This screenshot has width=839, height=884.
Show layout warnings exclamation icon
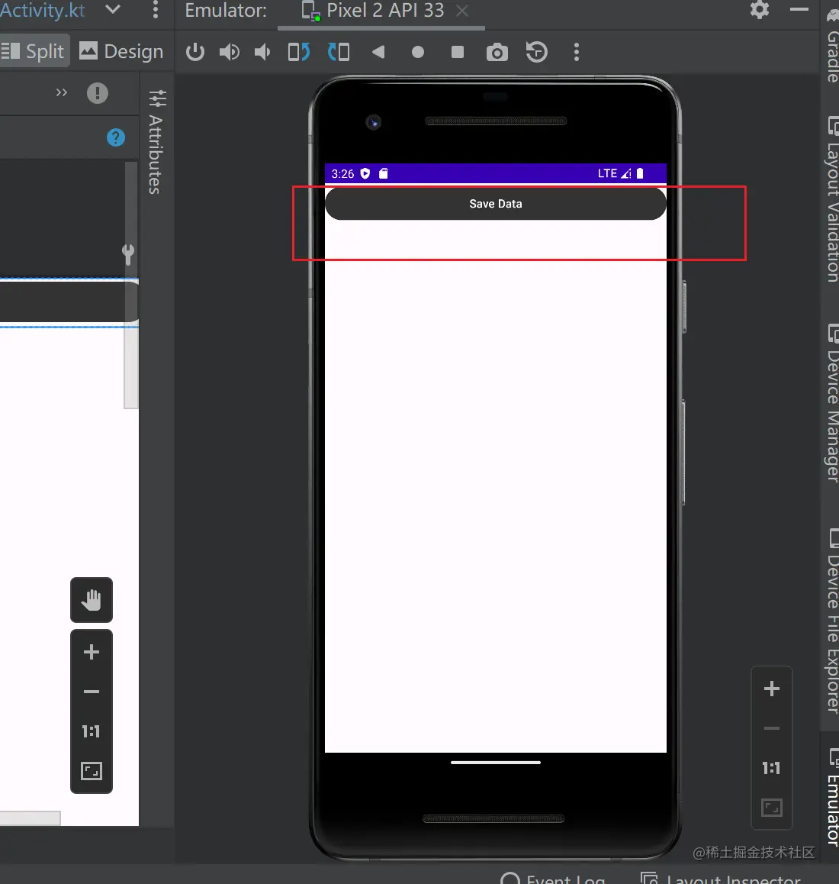click(98, 93)
